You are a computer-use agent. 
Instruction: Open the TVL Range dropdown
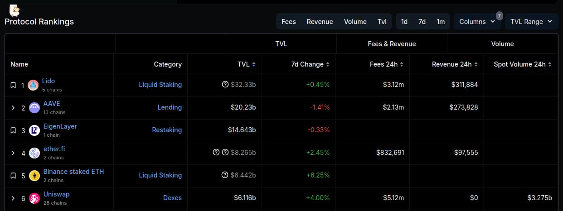(531, 22)
